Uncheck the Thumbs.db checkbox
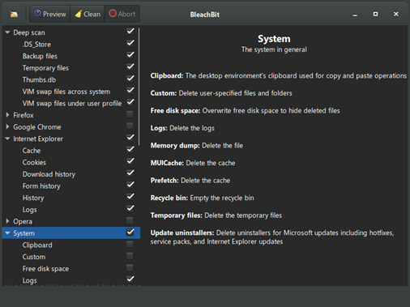410x307 pixels. click(130, 79)
